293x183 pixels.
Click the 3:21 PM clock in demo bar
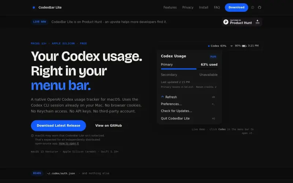253,46
